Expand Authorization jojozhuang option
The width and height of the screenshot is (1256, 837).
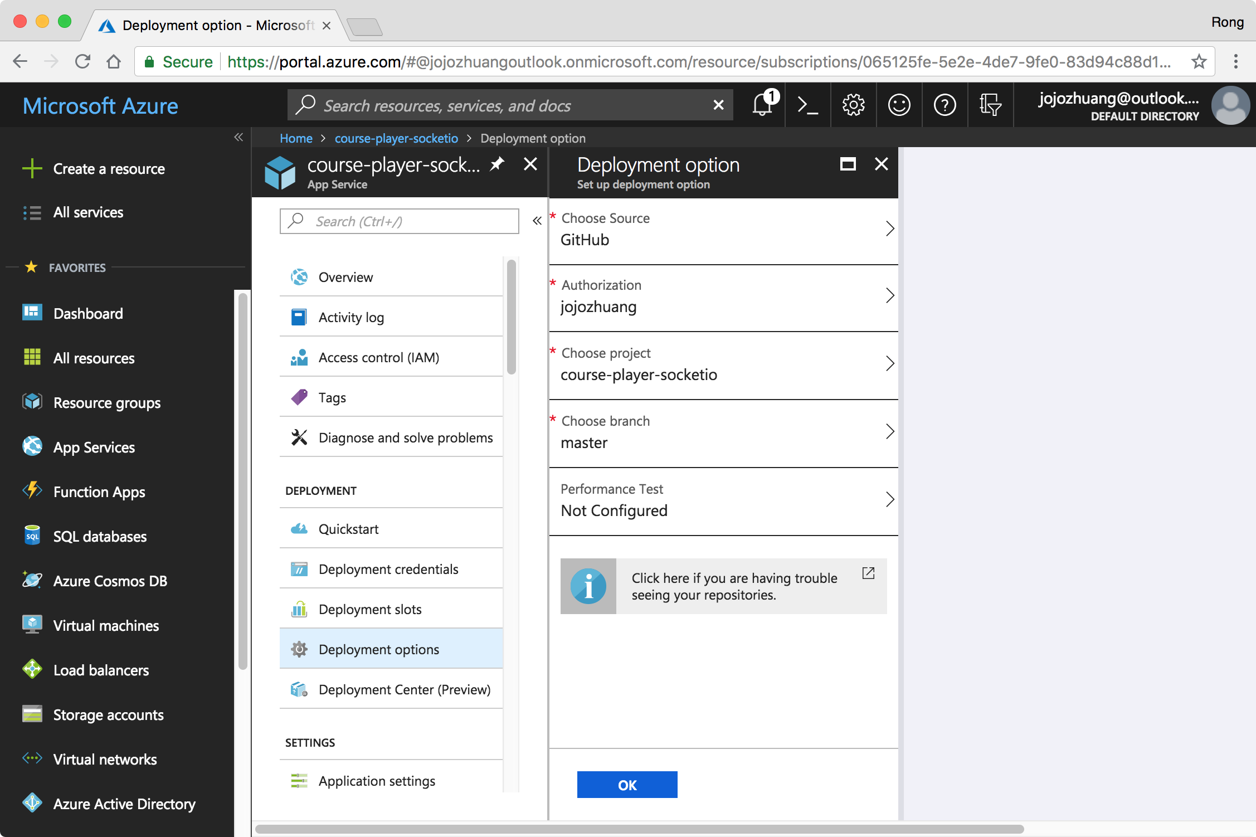(x=723, y=298)
